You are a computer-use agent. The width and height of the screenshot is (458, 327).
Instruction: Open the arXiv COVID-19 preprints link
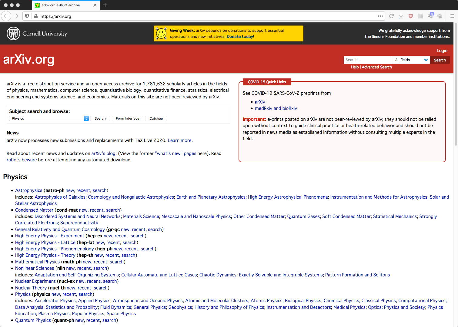pos(260,102)
